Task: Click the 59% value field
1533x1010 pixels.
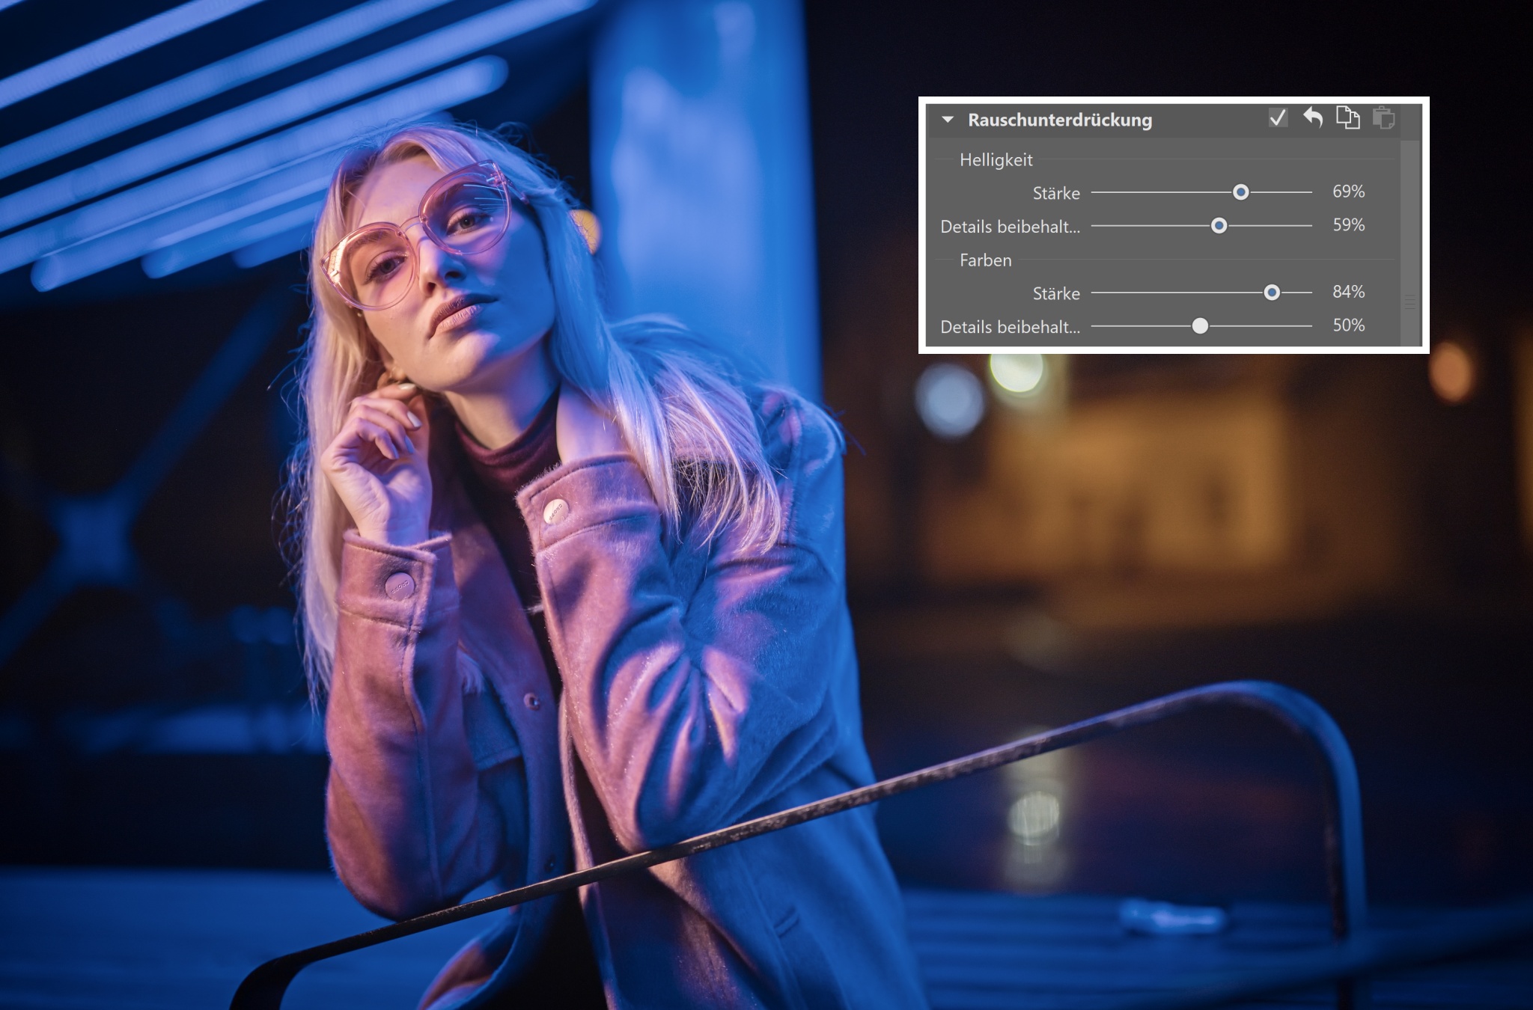Action: coord(1348,225)
